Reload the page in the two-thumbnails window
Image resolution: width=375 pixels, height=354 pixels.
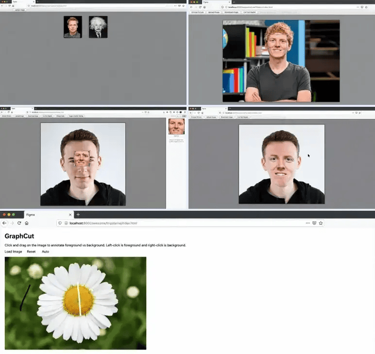[x=9, y=6]
